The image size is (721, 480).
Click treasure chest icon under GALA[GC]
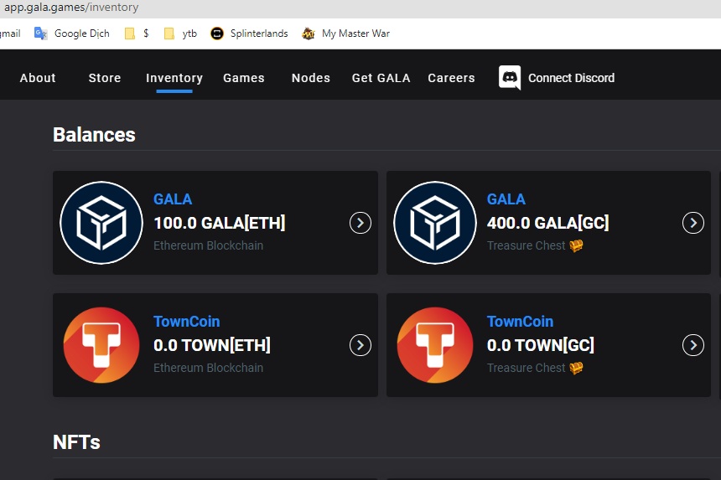point(576,245)
